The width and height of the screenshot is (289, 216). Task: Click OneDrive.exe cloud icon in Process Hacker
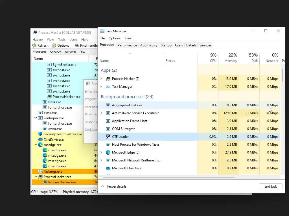click(x=40, y=139)
